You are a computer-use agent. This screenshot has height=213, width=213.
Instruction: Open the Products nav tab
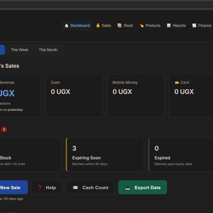coord(150,26)
